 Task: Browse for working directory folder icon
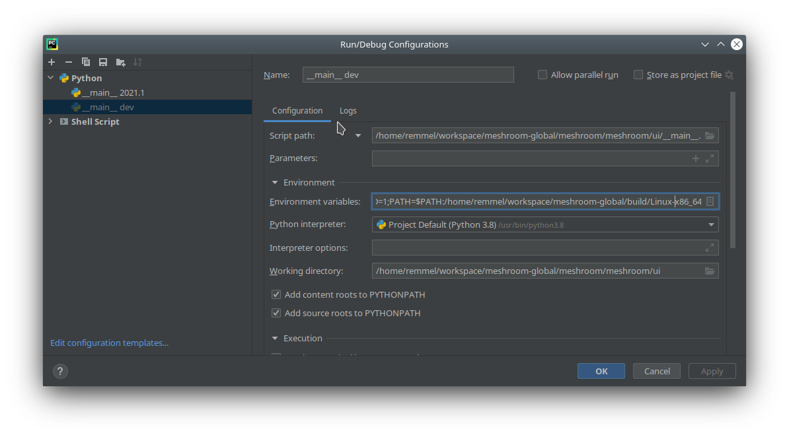click(x=710, y=271)
